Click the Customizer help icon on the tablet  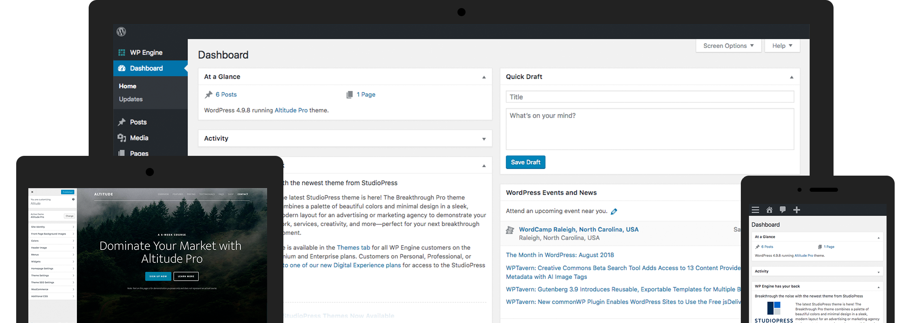pos(73,199)
